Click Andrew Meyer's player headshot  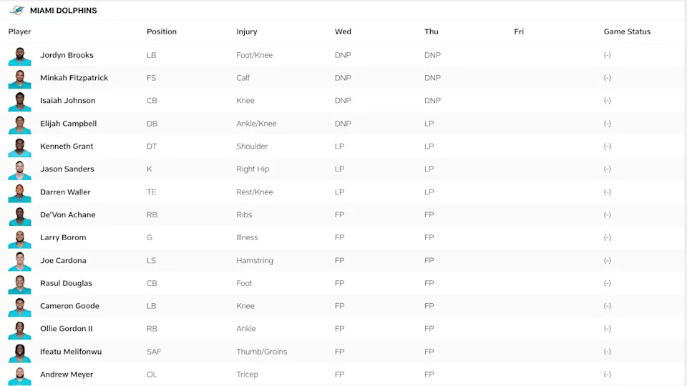tap(20, 375)
